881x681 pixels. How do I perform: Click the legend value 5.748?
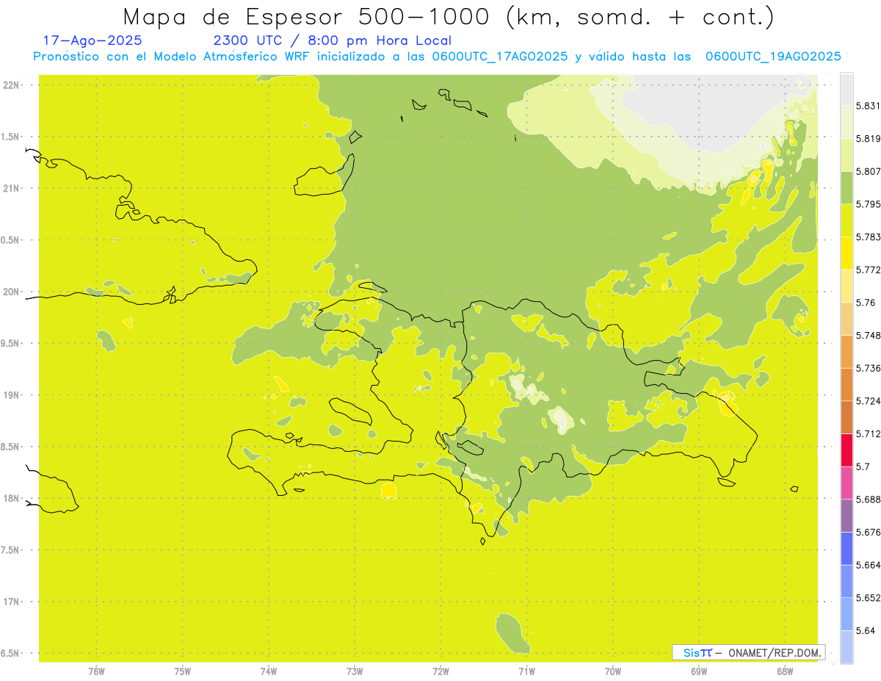pos(868,335)
